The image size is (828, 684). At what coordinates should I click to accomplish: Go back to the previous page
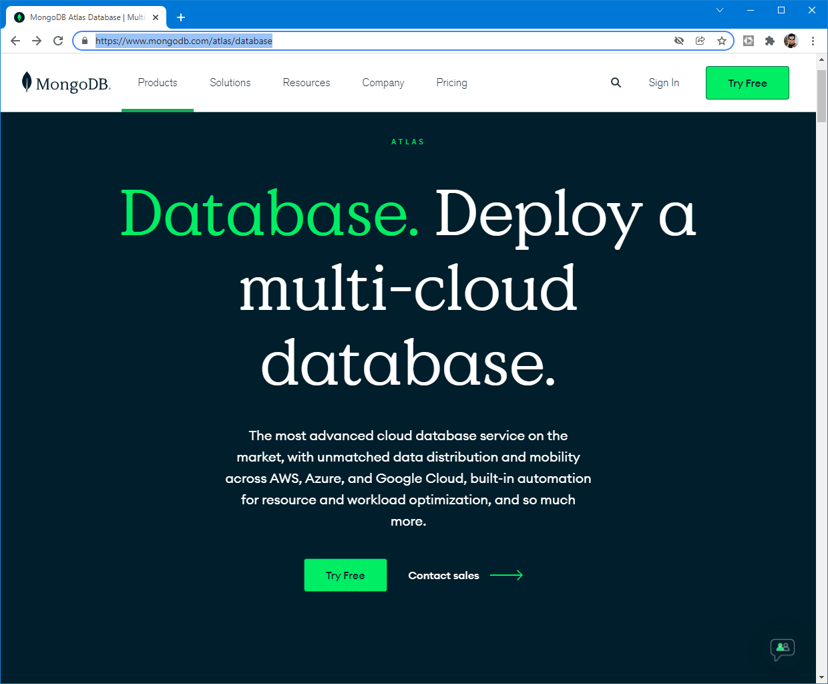[15, 41]
